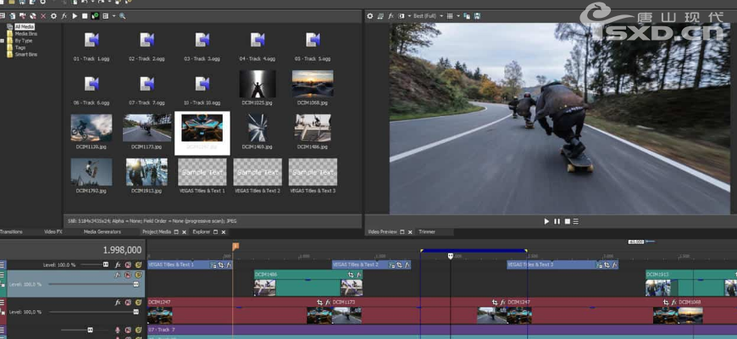Image resolution: width=737 pixels, height=339 pixels.
Task: Open Event FX on VEGAS Titles & Text 1 clip
Action: point(229,265)
